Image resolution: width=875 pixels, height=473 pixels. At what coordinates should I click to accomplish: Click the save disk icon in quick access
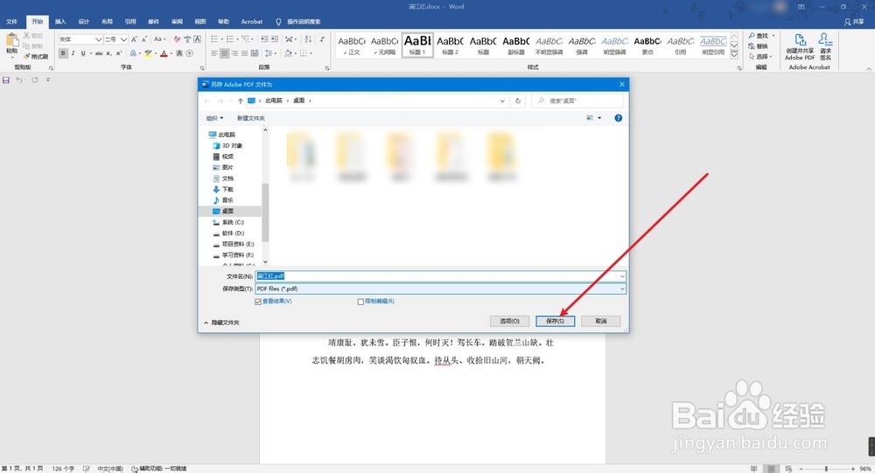(x=6, y=80)
